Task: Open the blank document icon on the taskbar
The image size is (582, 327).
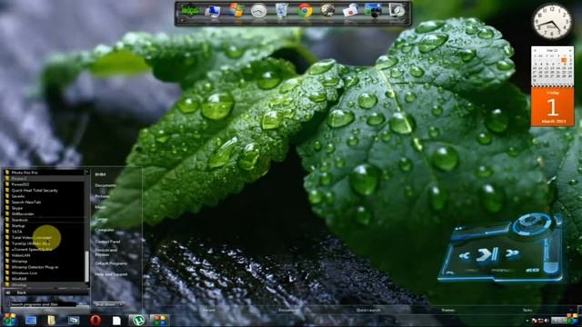Action: (x=116, y=321)
